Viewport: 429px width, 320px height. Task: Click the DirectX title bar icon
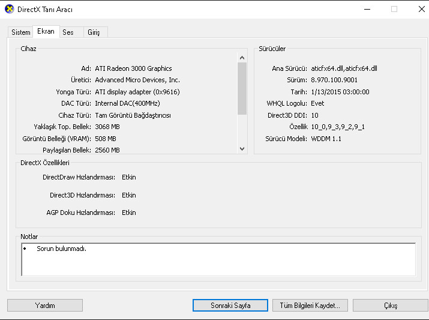(x=10, y=9)
